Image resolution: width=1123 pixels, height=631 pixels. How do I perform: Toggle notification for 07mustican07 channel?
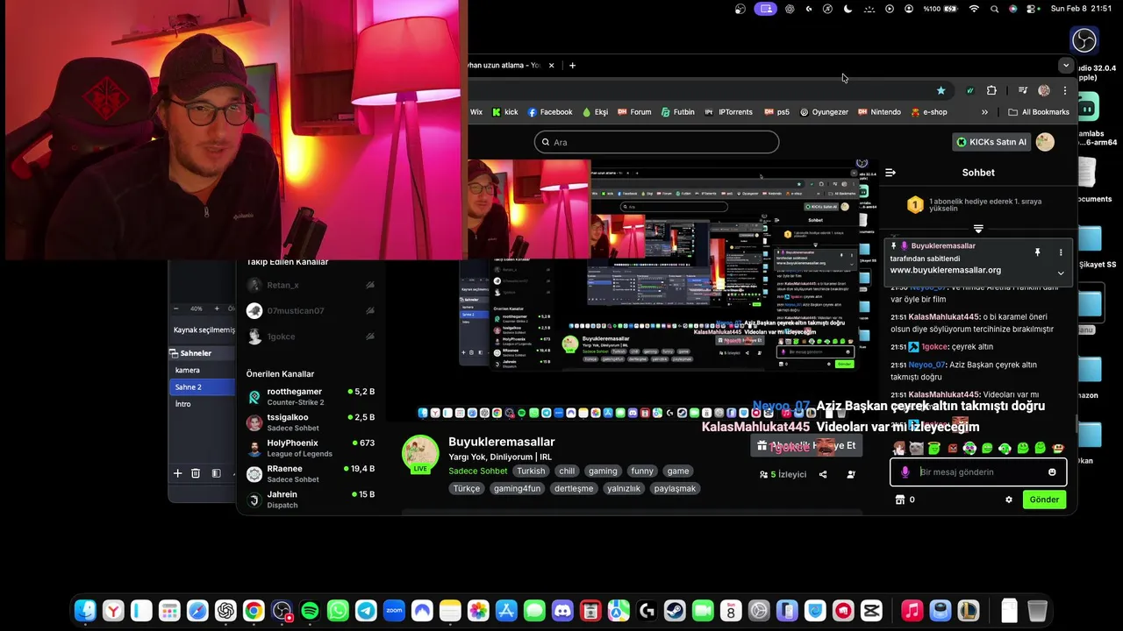click(x=370, y=310)
